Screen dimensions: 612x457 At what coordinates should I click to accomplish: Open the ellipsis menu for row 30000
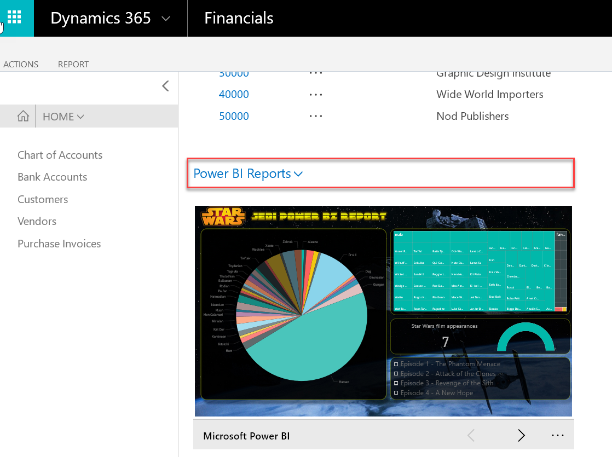(x=316, y=73)
